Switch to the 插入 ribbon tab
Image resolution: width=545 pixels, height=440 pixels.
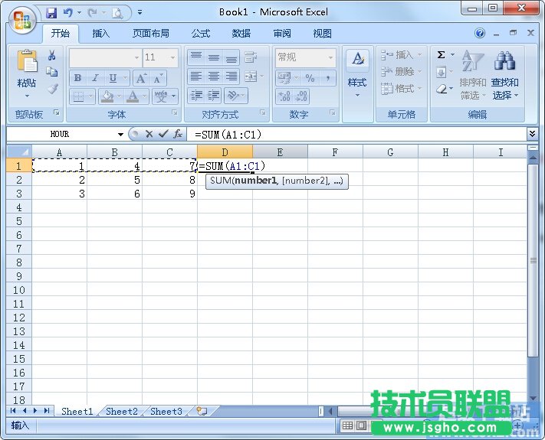tap(101, 34)
